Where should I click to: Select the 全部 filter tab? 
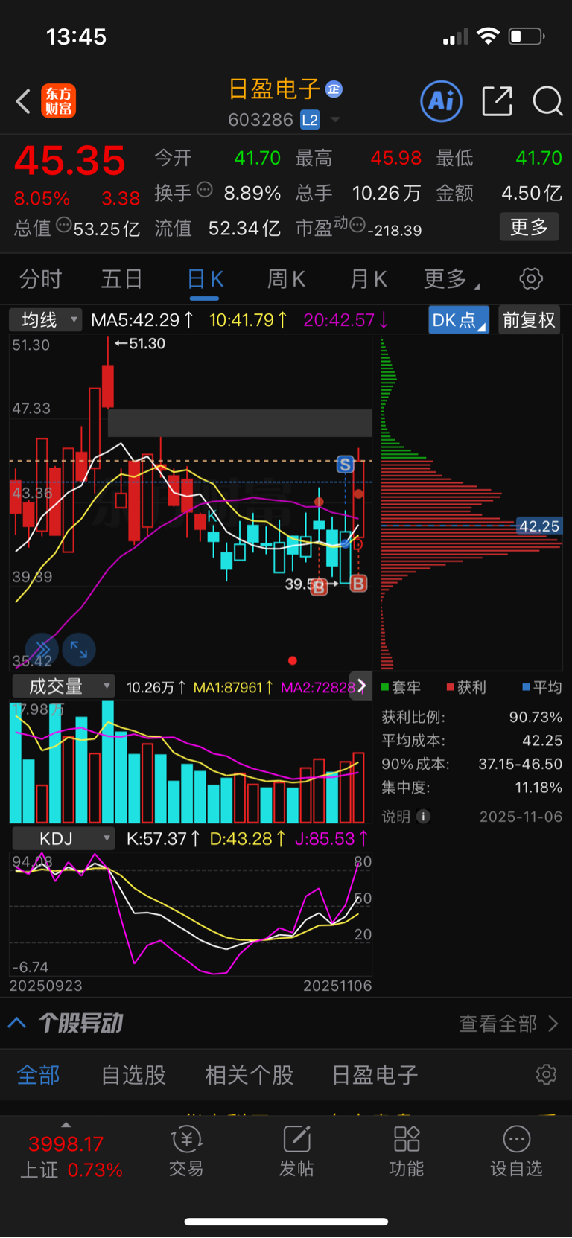[39, 1075]
